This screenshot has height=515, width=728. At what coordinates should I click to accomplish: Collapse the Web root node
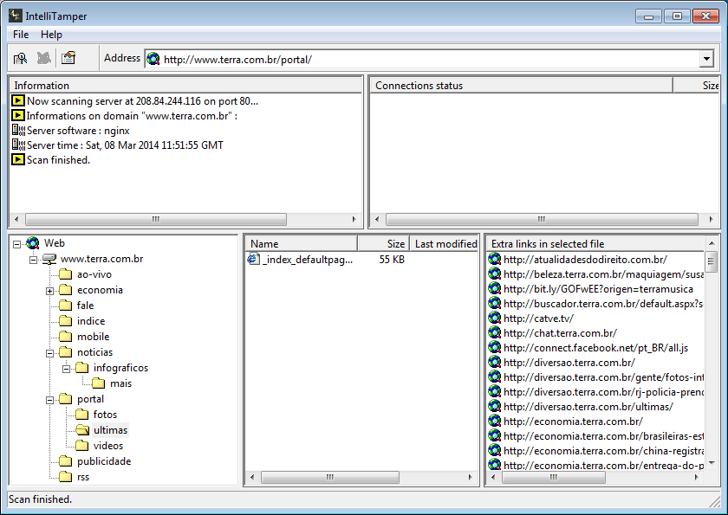[x=16, y=244]
